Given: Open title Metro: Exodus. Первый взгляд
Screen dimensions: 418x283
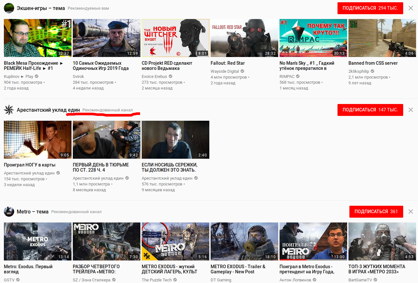Looking at the screenshot, I should pyautogui.click(x=28, y=269).
